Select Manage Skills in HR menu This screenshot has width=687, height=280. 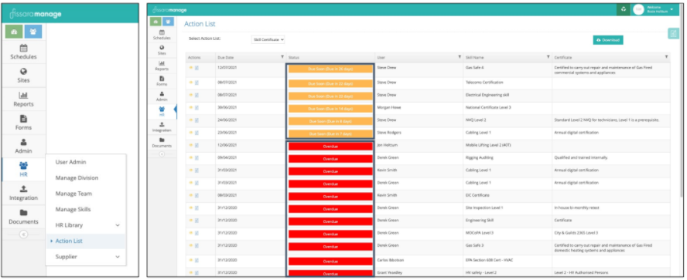[x=73, y=209]
